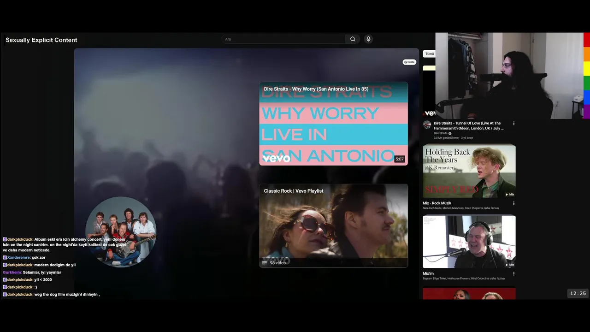This screenshot has width=590, height=332.
Task: Open options menu for Tunnel Of Love video
Action: point(513,123)
